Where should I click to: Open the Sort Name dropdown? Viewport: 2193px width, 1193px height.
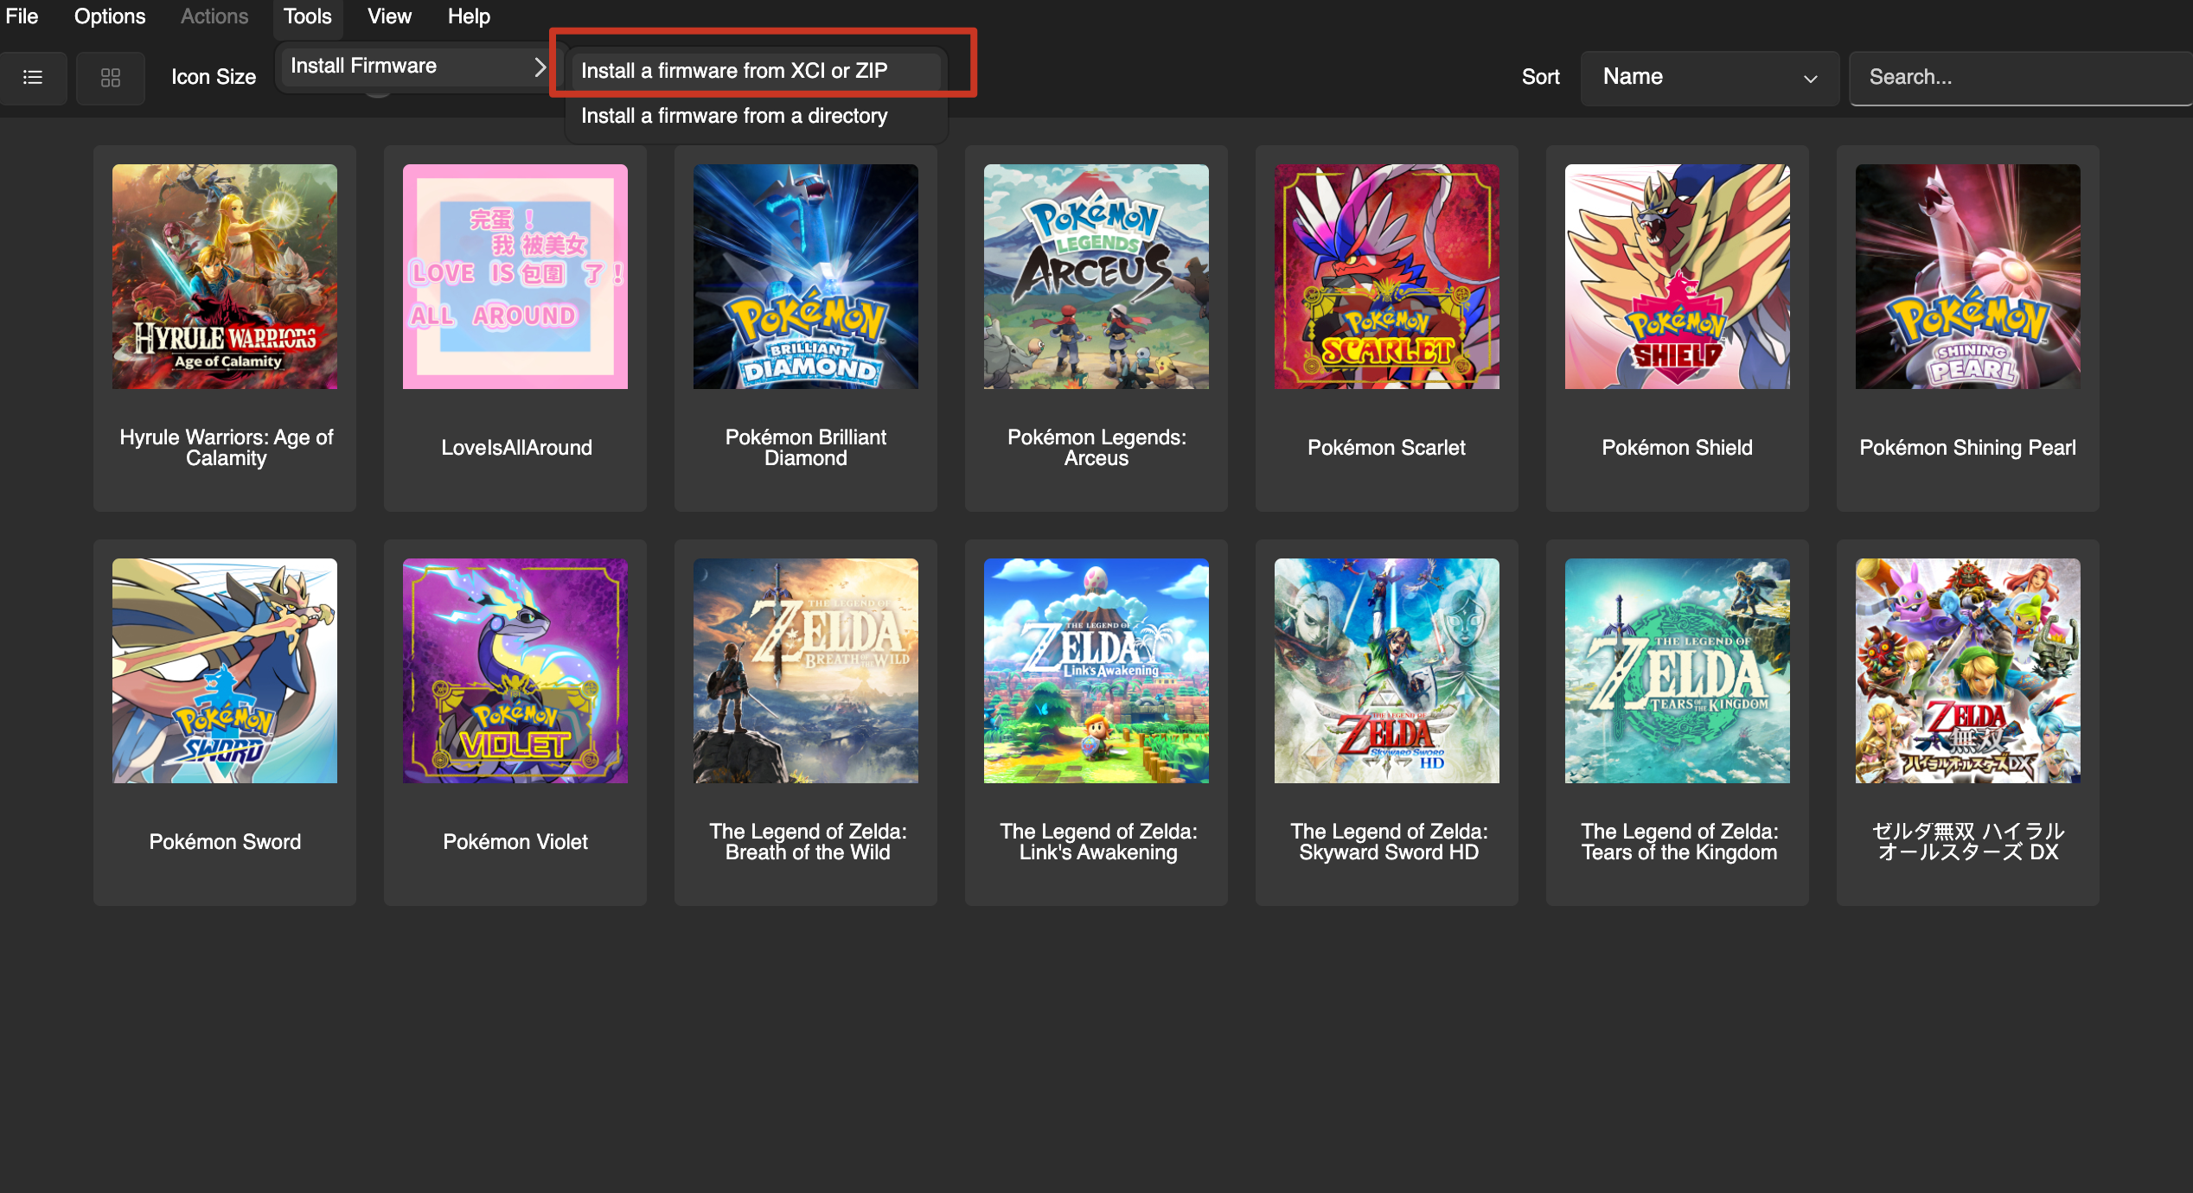1709,77
